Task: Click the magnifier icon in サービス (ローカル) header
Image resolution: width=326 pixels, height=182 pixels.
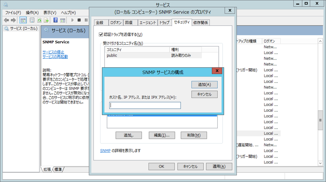Action: [x=47, y=30]
